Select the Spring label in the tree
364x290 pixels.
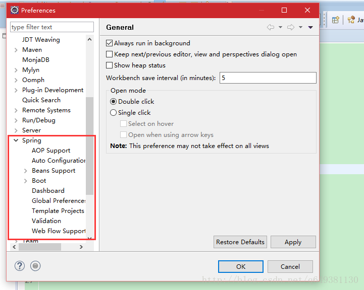point(32,140)
